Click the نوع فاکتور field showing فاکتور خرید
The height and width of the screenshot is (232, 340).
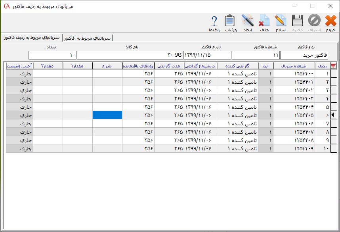click(304, 55)
